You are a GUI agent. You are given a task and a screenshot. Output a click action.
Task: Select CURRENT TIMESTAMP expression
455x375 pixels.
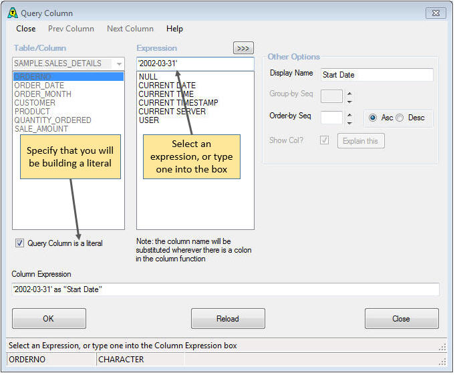click(x=195, y=103)
